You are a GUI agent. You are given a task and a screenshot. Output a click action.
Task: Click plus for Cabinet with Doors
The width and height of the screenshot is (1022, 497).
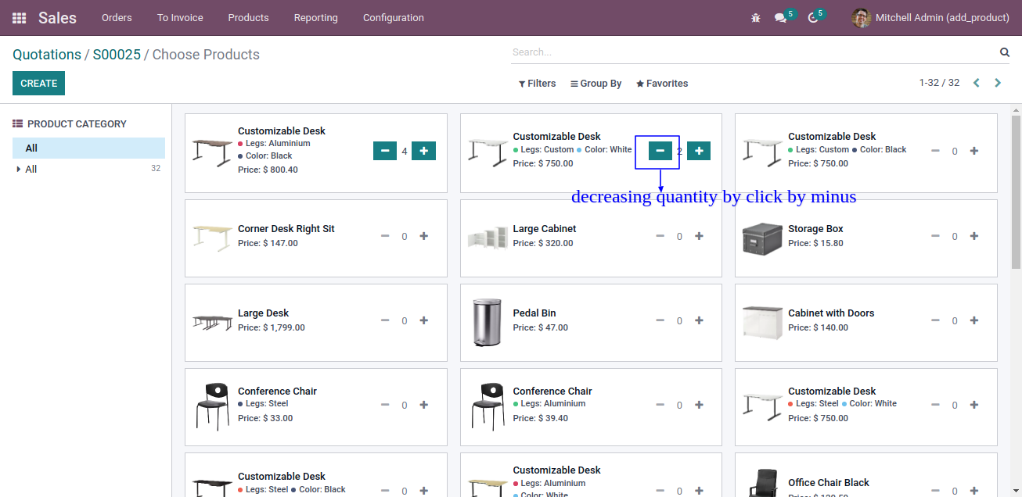click(974, 320)
